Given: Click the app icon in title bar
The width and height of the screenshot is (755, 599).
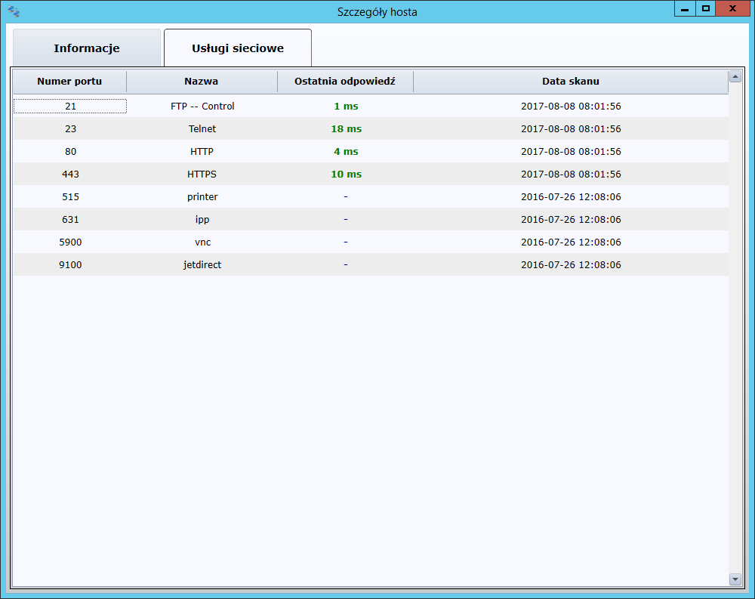Looking at the screenshot, I should (14, 11).
